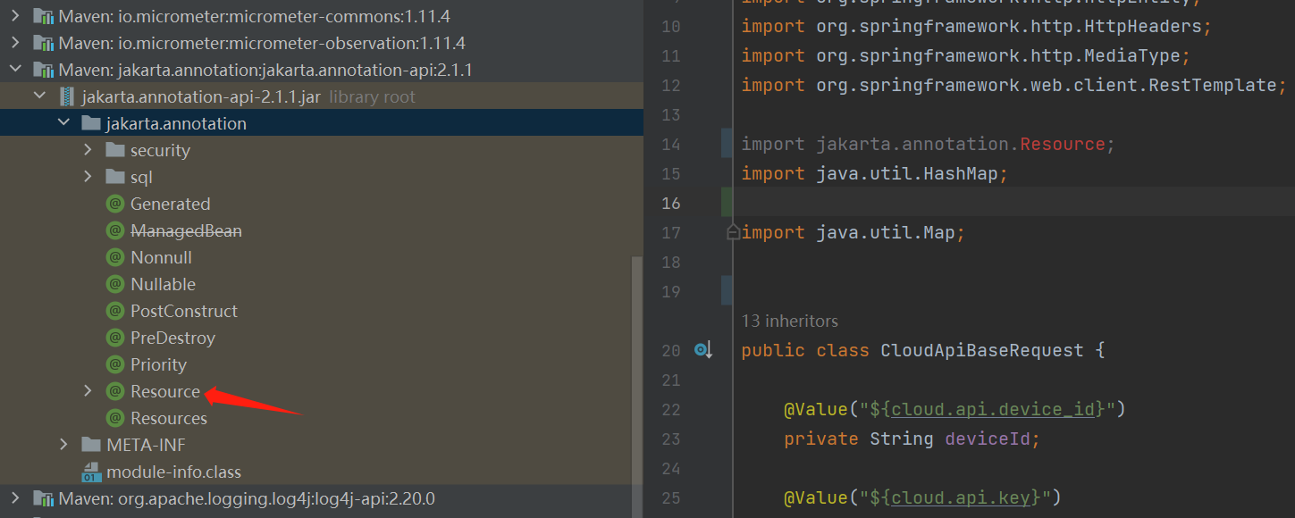Expand the sql package

[87, 177]
